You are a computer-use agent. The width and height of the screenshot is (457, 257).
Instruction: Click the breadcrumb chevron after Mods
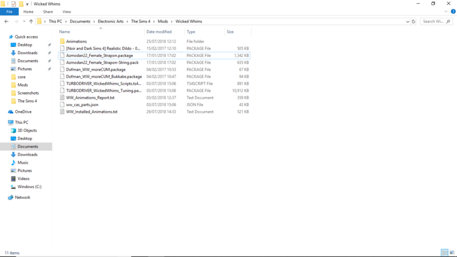(x=172, y=21)
